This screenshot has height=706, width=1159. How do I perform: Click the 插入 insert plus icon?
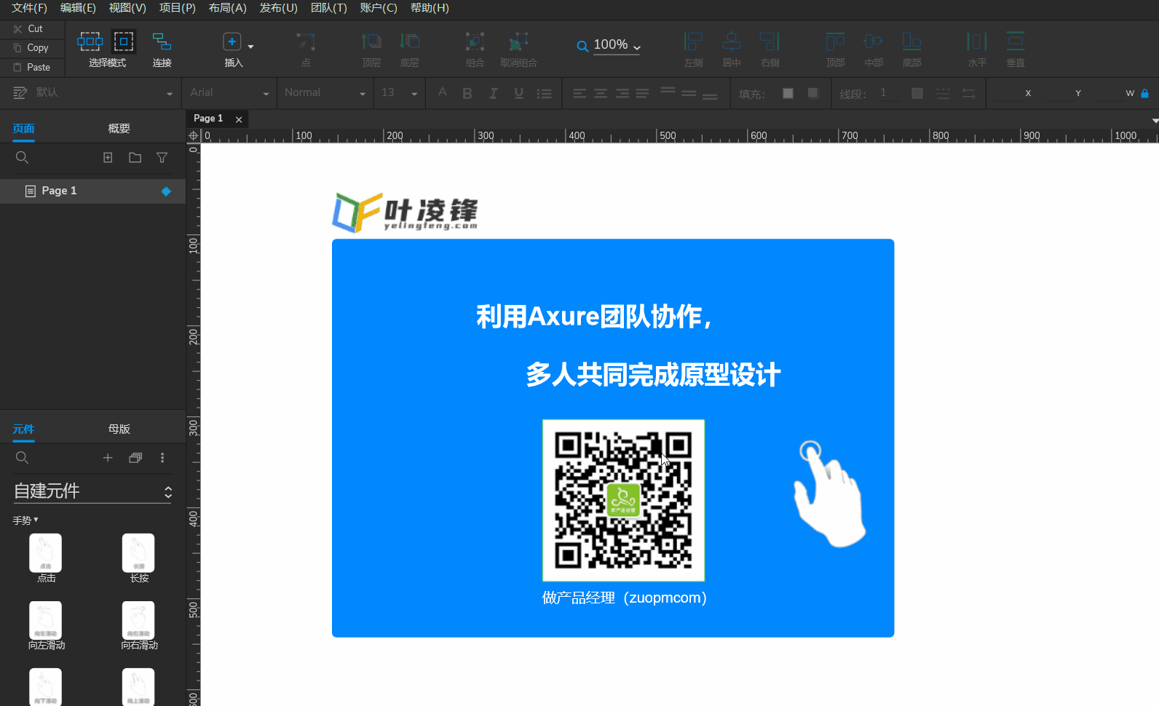click(x=232, y=41)
